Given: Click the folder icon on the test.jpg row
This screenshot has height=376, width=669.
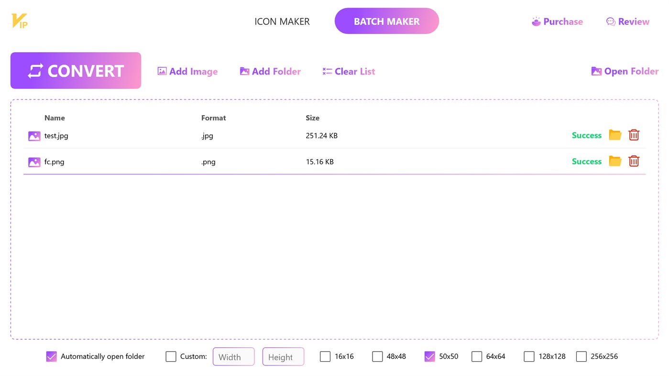Looking at the screenshot, I should pyautogui.click(x=615, y=135).
